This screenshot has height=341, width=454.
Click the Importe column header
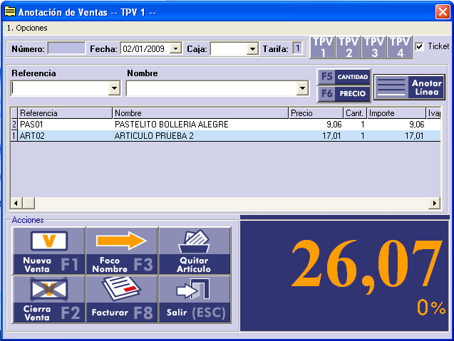[396, 113]
